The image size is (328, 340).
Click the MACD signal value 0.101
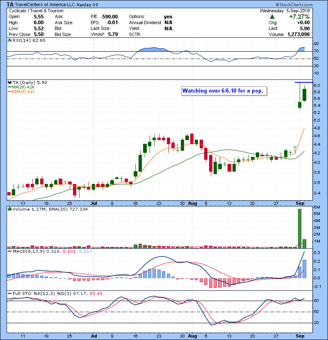pyautogui.click(x=69, y=252)
